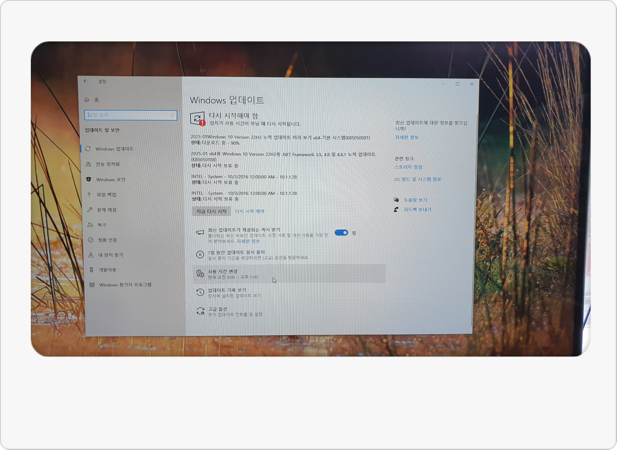
Task: Open Windows 보안 shield icon
Action: (89, 179)
